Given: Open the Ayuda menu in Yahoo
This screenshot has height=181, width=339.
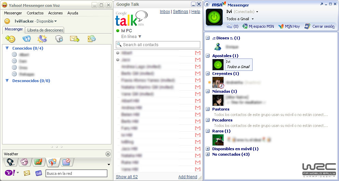Looking at the screenshot, I should pos(73,13).
